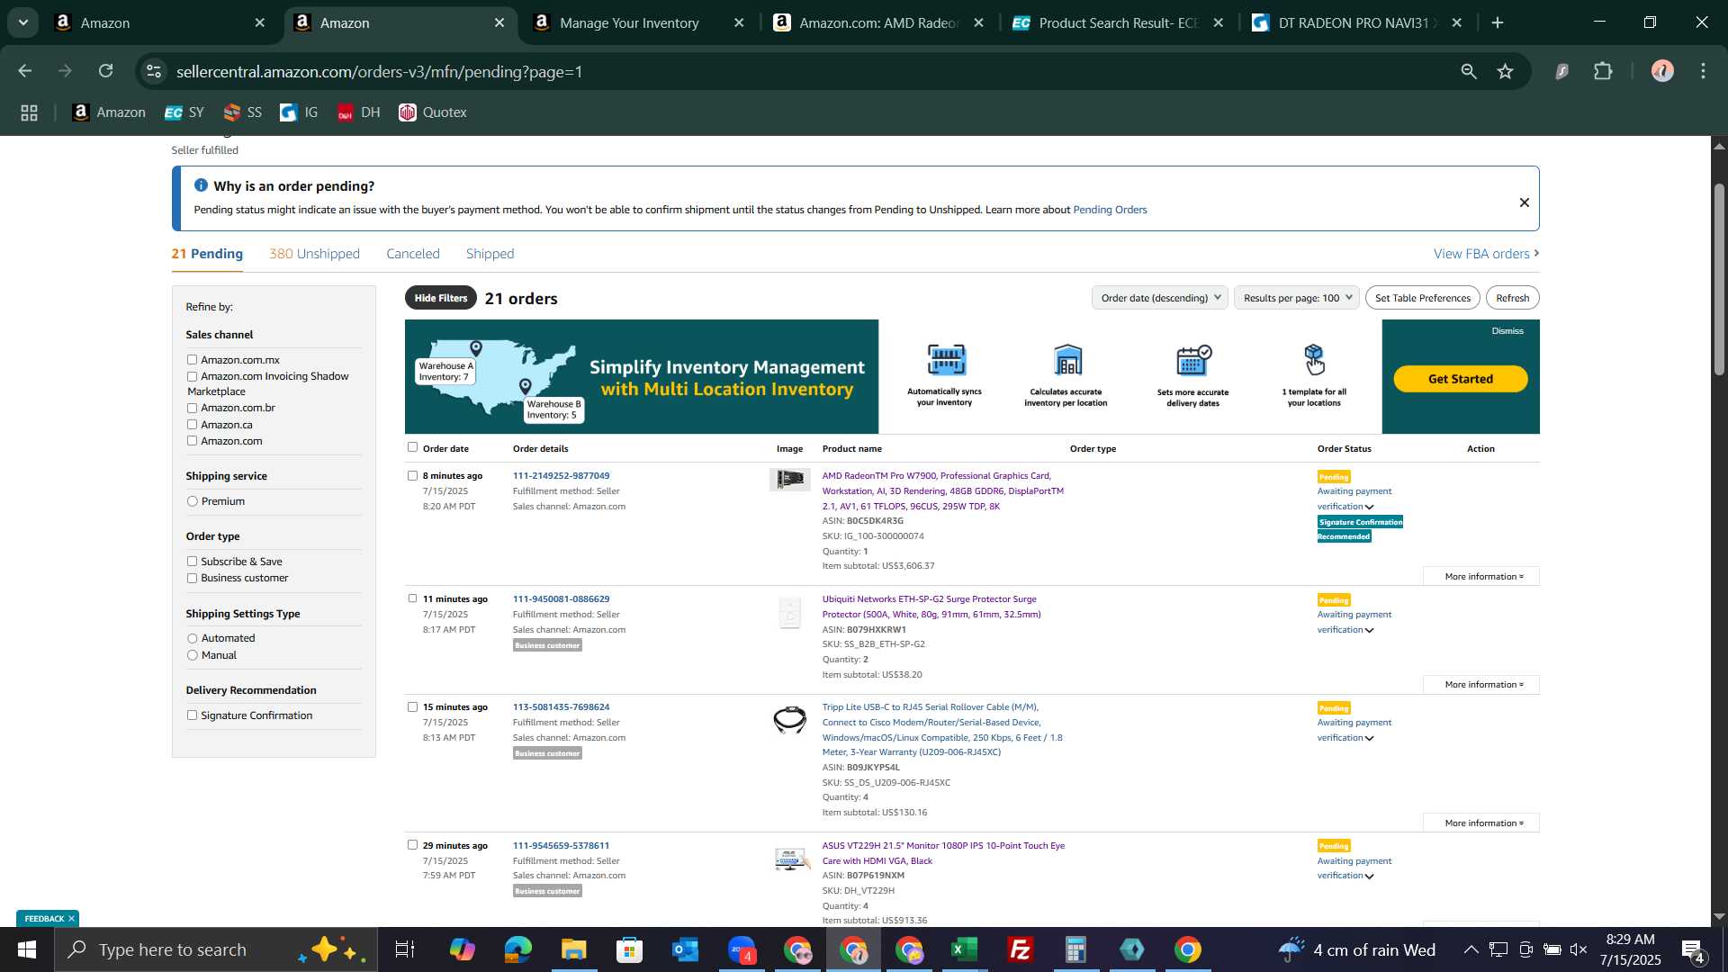Switch to the 380 Unshipped tab

click(x=314, y=254)
